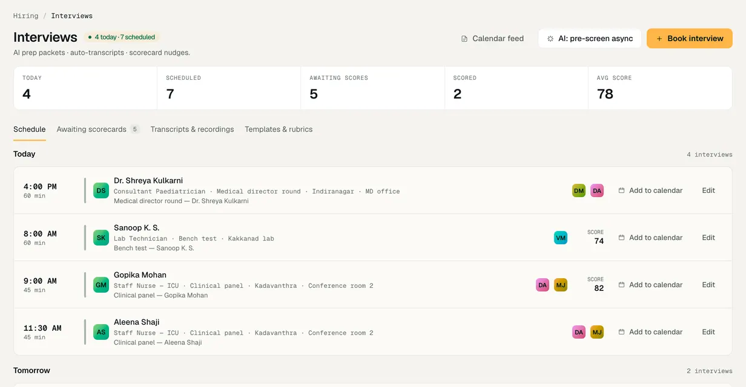Go to Hiring breadcrumb
Image resolution: width=746 pixels, height=387 pixels.
pyautogui.click(x=25, y=16)
